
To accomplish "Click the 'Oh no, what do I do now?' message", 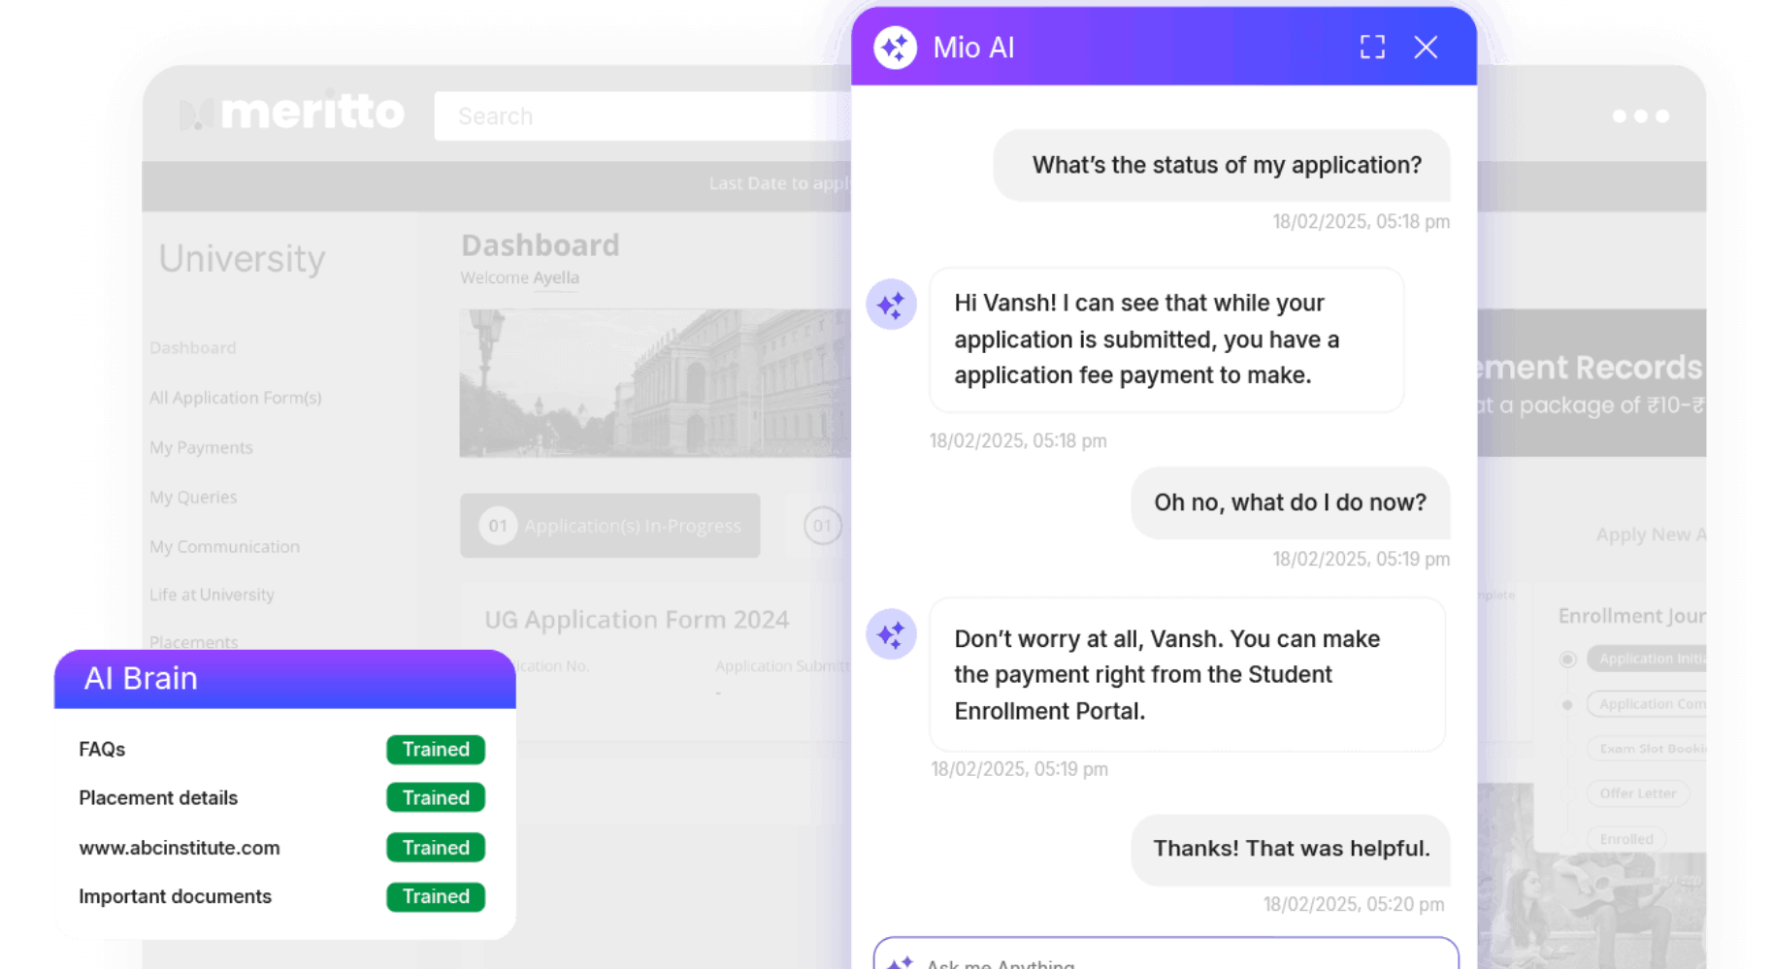I will click(1291, 502).
